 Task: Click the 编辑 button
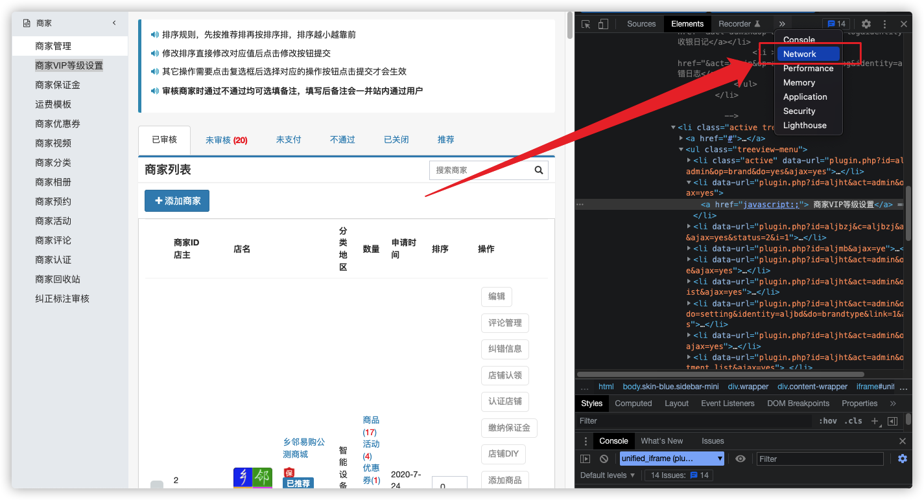(497, 297)
